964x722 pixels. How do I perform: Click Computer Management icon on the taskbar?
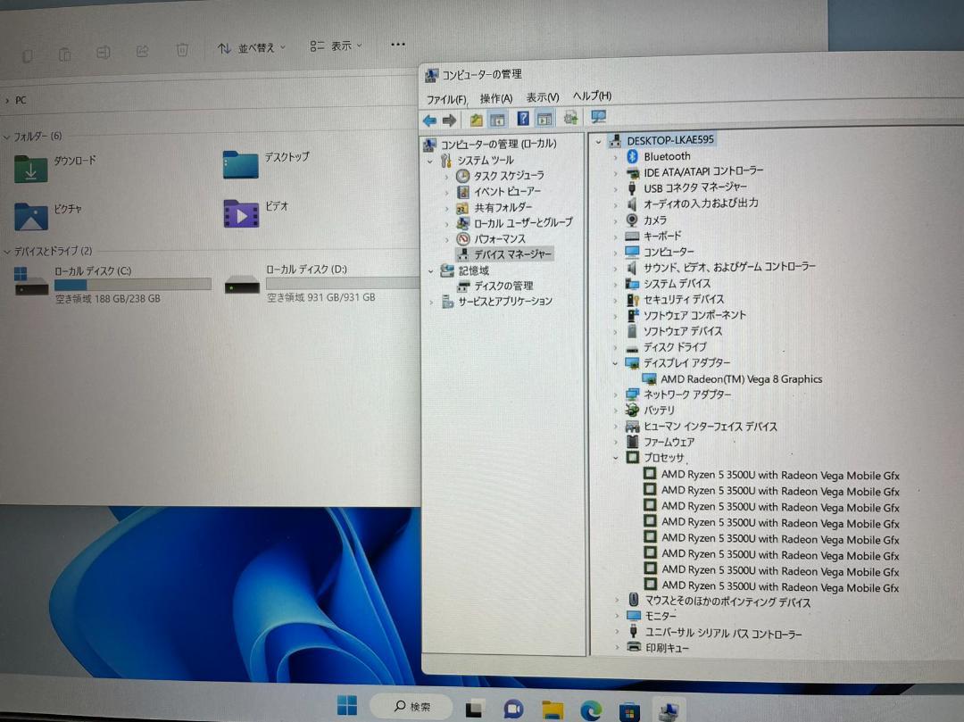(669, 711)
